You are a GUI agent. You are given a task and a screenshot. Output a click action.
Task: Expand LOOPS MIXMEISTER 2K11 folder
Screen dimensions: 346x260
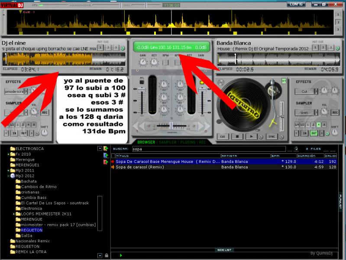[14, 214]
